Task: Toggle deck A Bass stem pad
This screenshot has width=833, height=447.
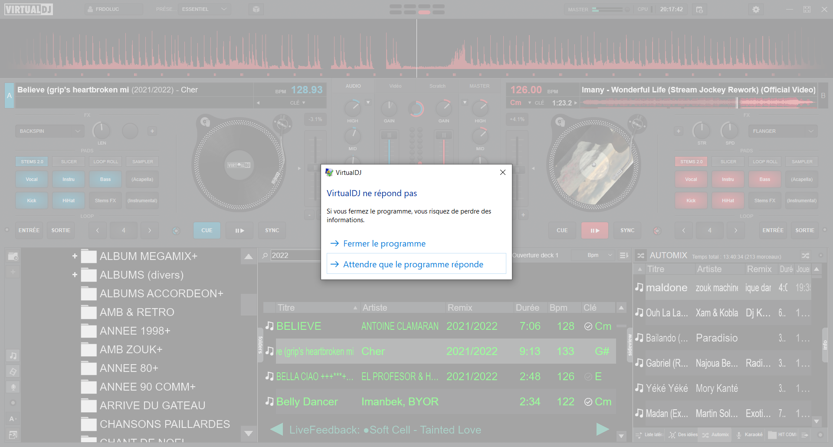Action: [x=105, y=179]
